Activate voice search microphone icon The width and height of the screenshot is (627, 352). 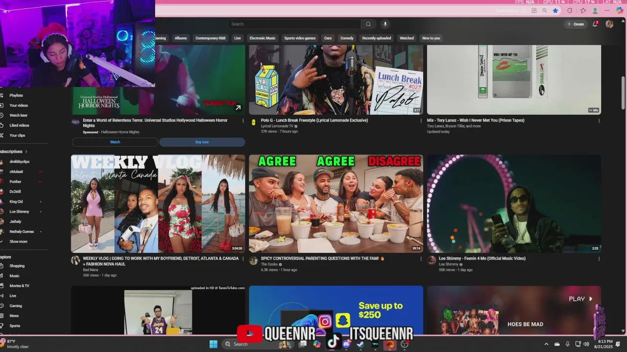tap(385, 24)
